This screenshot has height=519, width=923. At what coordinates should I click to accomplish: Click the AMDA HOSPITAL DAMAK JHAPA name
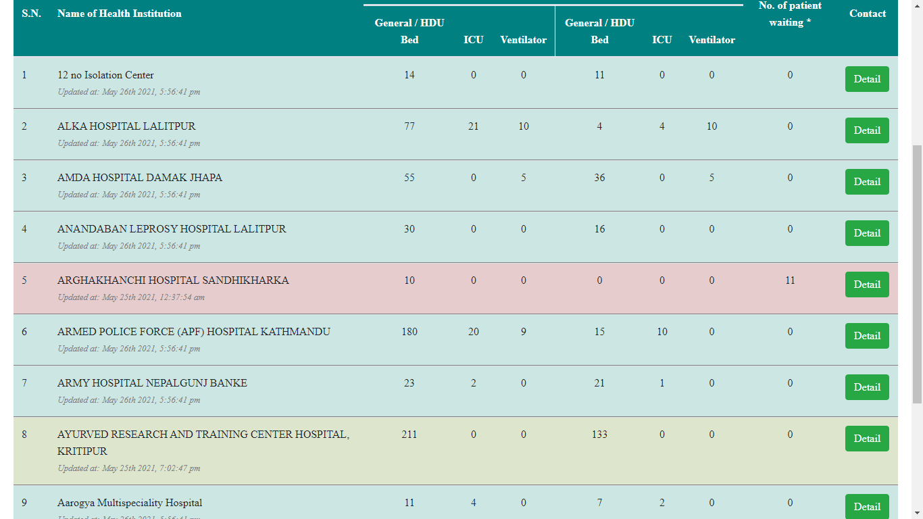(x=140, y=178)
